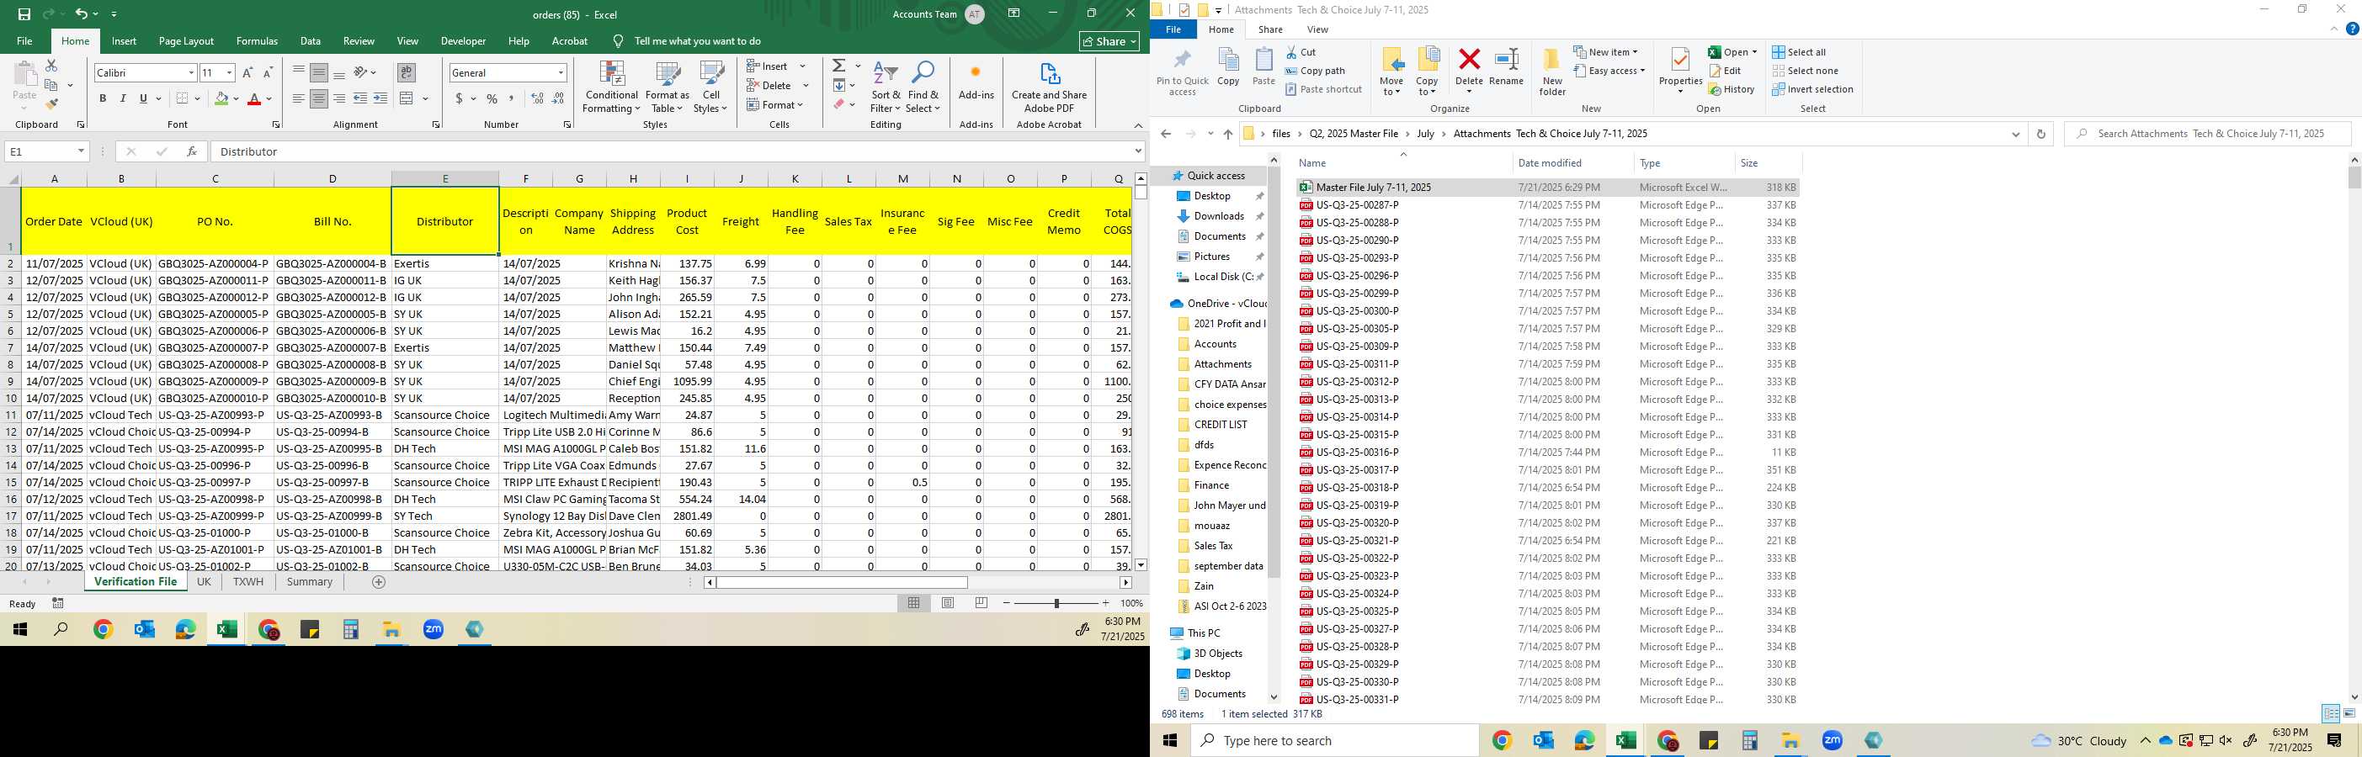Click Search Attachments search box
This screenshot has height=757, width=2362.
(2208, 134)
